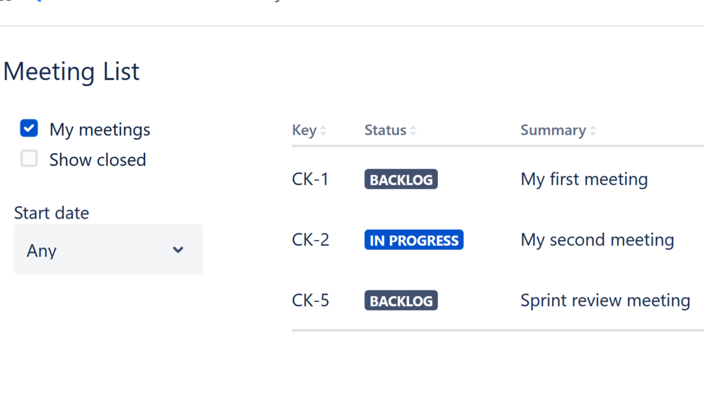Sort the table by Summary column label
The image size is (704, 400).
(x=553, y=130)
